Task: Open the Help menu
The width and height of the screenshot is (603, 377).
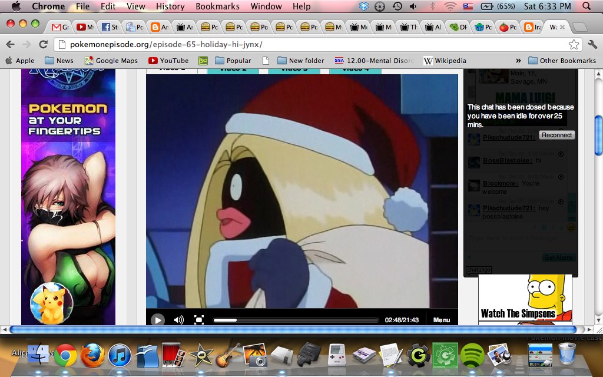Action: 301,6
